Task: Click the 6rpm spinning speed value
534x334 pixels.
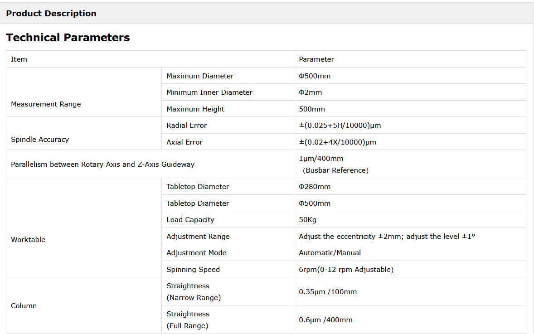Action: point(346,270)
